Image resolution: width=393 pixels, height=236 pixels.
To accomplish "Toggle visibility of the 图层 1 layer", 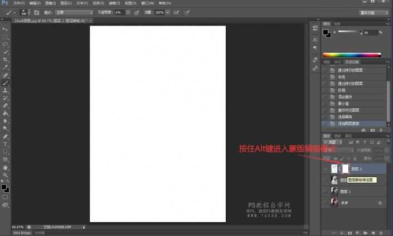I will pyautogui.click(x=325, y=190).
